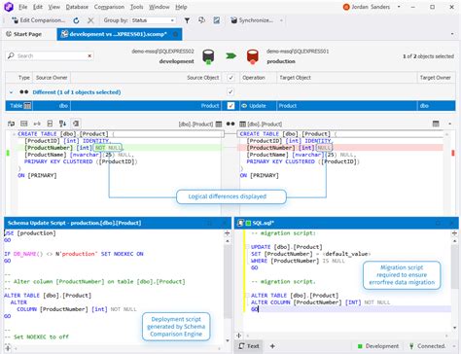This screenshot has height=354, width=461.
Task: Click the add view plus icon beside Text
Action: 272,346
